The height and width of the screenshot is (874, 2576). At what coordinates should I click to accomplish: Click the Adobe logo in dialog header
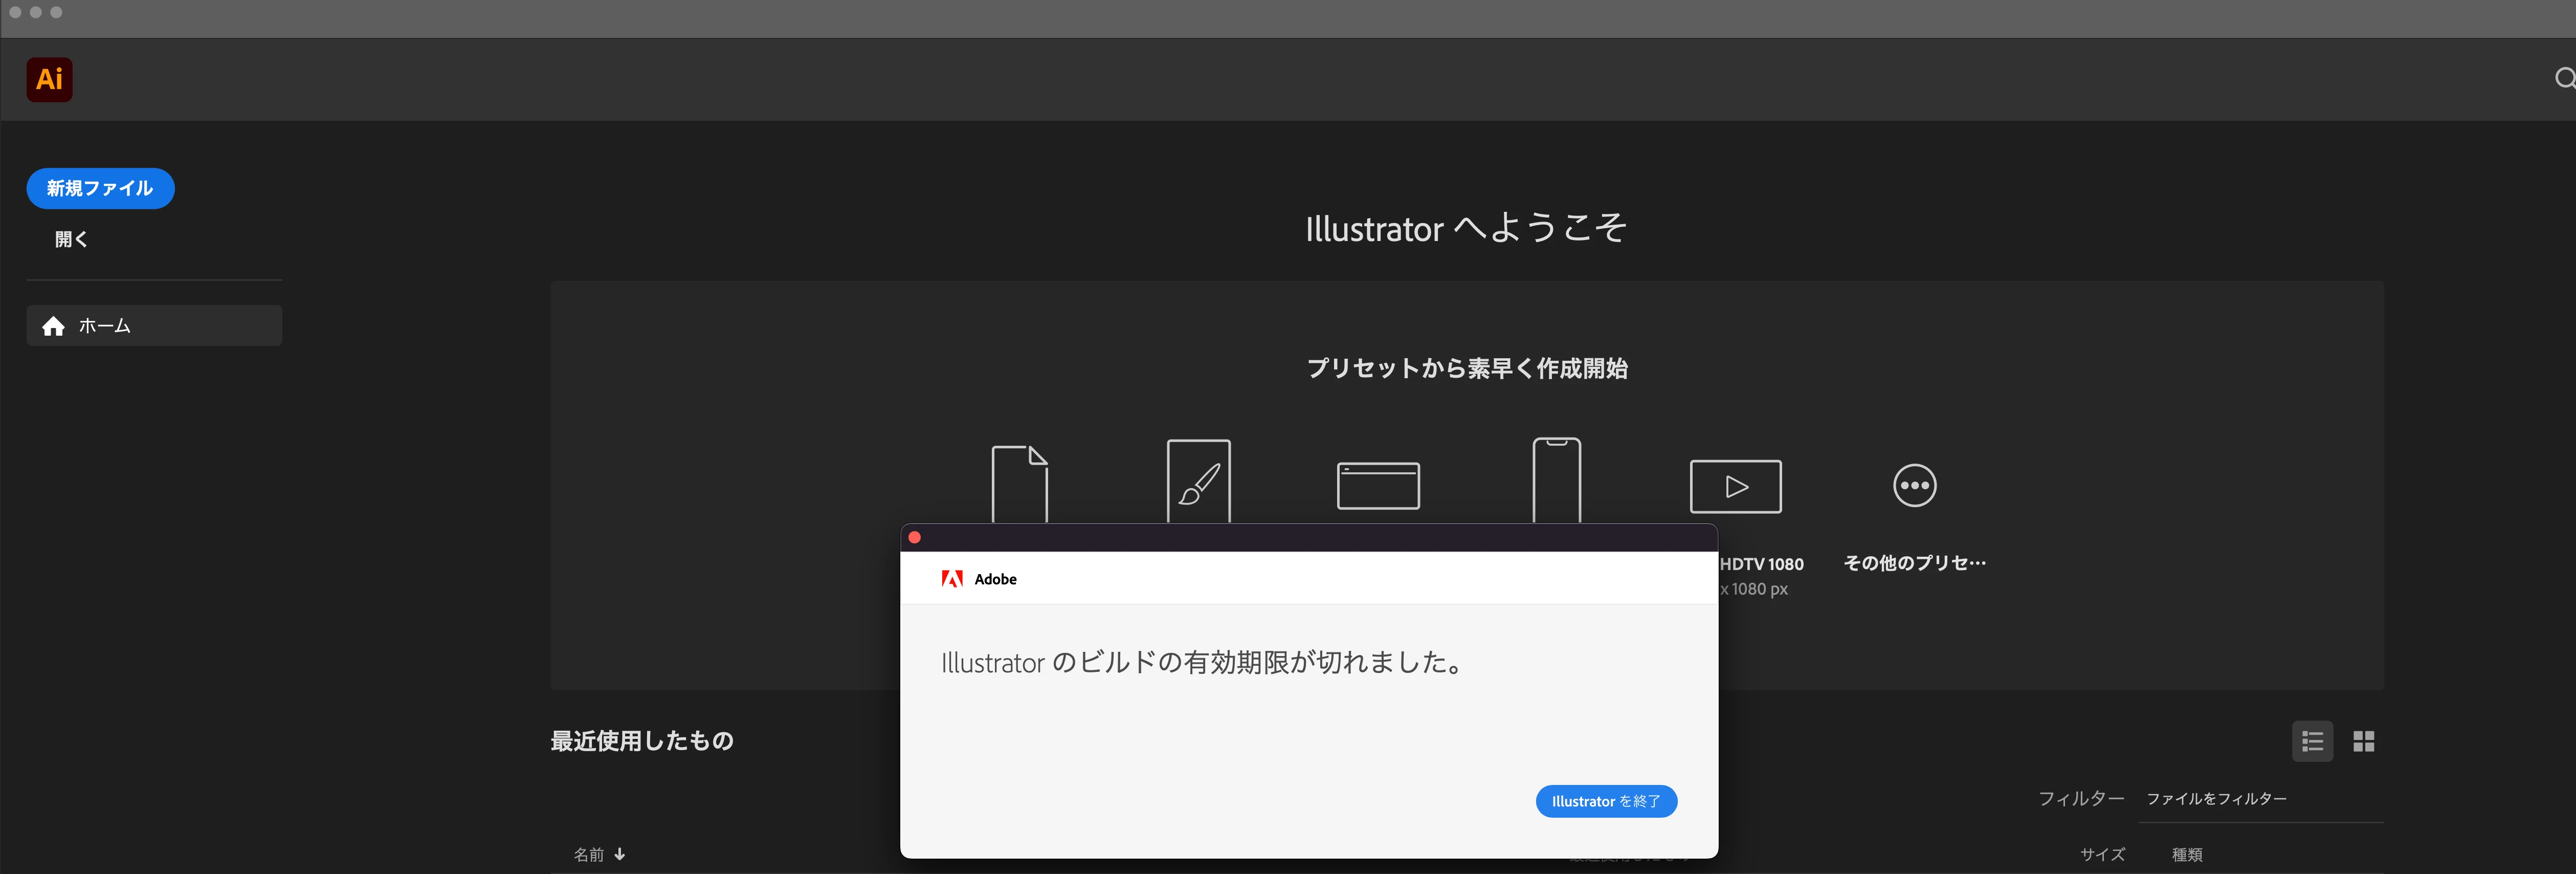[952, 579]
